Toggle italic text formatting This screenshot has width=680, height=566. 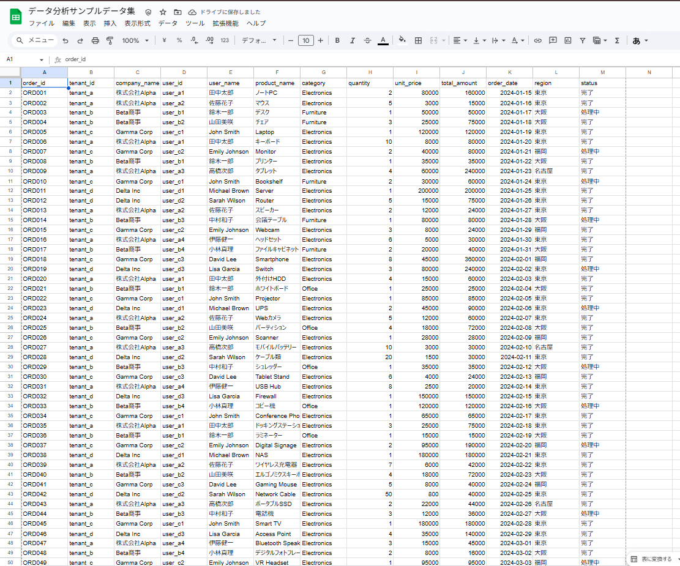click(352, 40)
